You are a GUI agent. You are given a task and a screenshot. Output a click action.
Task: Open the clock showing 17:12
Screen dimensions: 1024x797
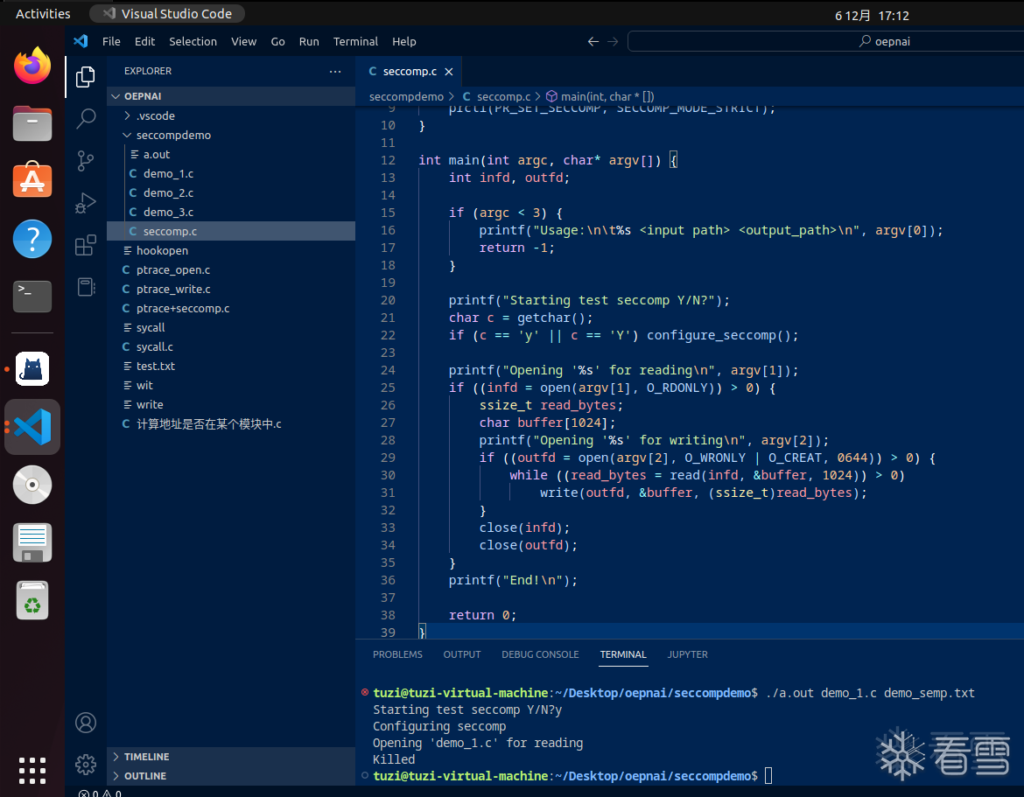[872, 15]
